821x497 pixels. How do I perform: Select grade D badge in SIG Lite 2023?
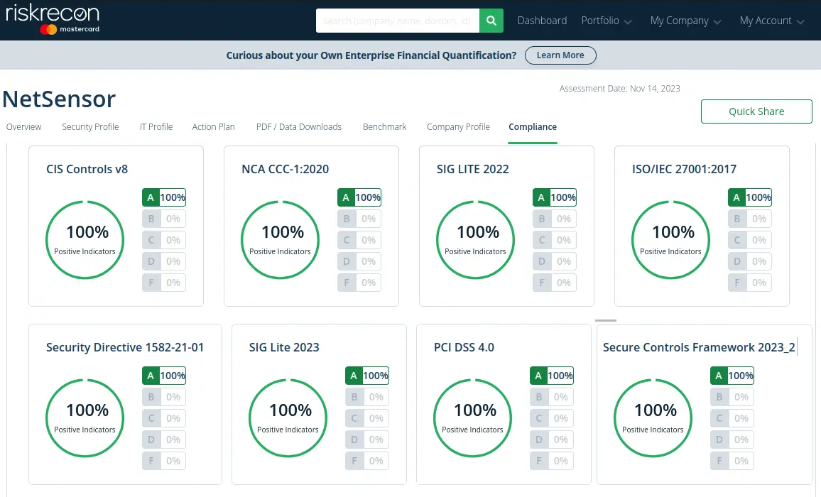[x=367, y=439]
